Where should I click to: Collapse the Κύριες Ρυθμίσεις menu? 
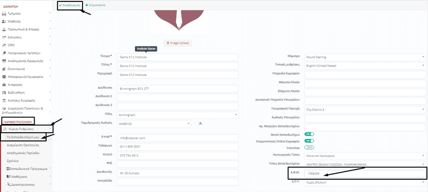27,129
